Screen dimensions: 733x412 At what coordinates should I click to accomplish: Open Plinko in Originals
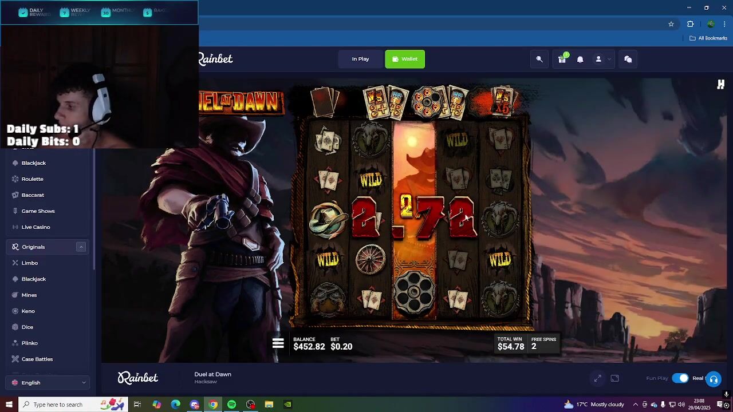pyautogui.click(x=30, y=343)
